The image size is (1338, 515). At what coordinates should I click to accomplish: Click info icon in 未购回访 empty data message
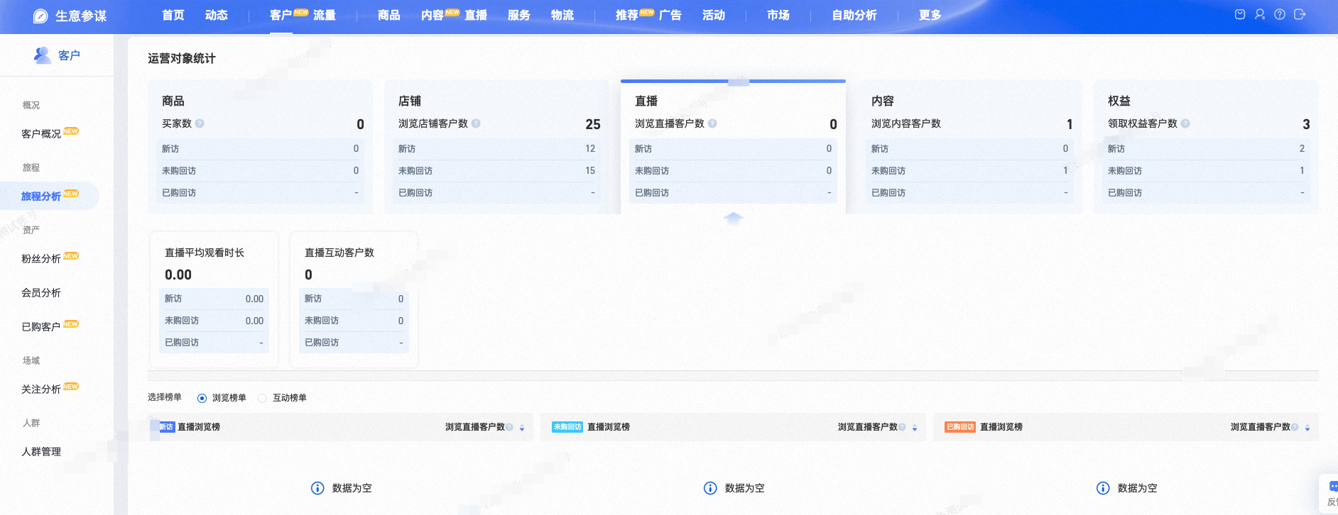pyautogui.click(x=710, y=488)
